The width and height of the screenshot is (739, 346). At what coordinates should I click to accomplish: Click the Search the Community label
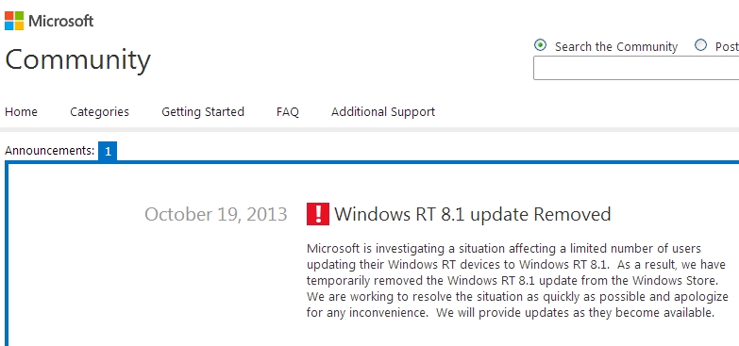[616, 46]
